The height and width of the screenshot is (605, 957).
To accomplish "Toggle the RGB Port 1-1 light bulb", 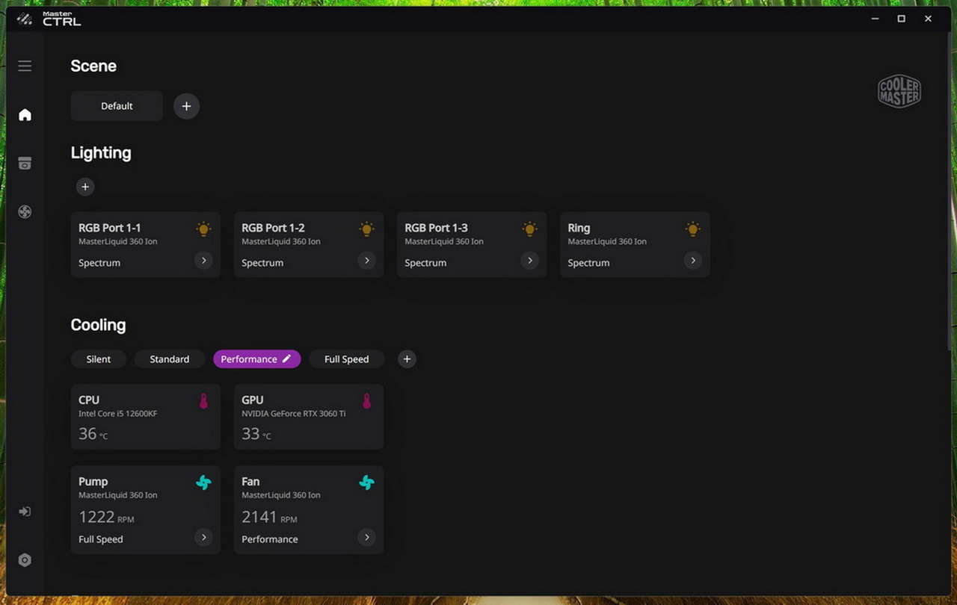I will (203, 229).
